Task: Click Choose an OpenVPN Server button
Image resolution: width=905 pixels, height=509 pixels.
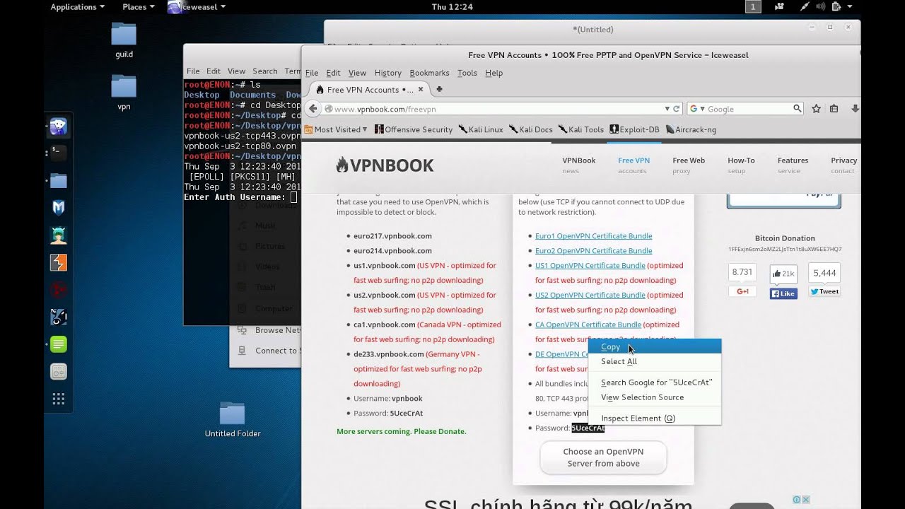Action: (x=603, y=457)
